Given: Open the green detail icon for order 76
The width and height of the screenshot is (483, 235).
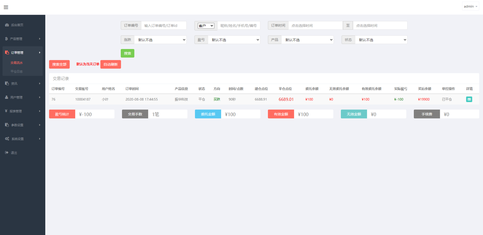Looking at the screenshot, I should [469, 99].
